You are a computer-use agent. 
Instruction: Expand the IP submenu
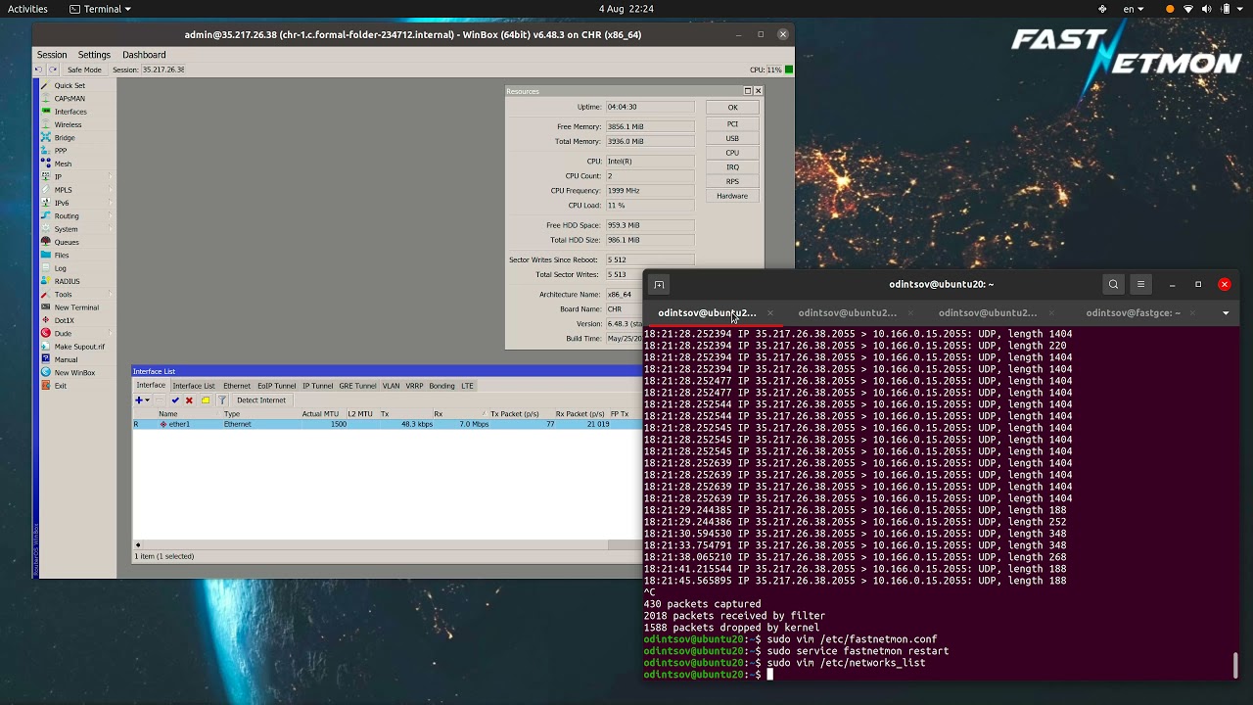coord(77,177)
